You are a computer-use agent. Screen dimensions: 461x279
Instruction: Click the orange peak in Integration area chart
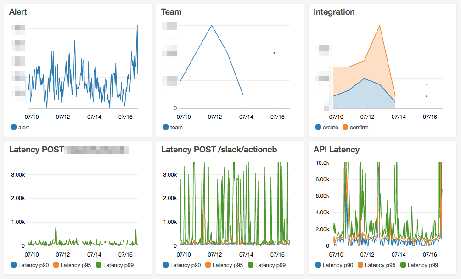click(x=380, y=25)
